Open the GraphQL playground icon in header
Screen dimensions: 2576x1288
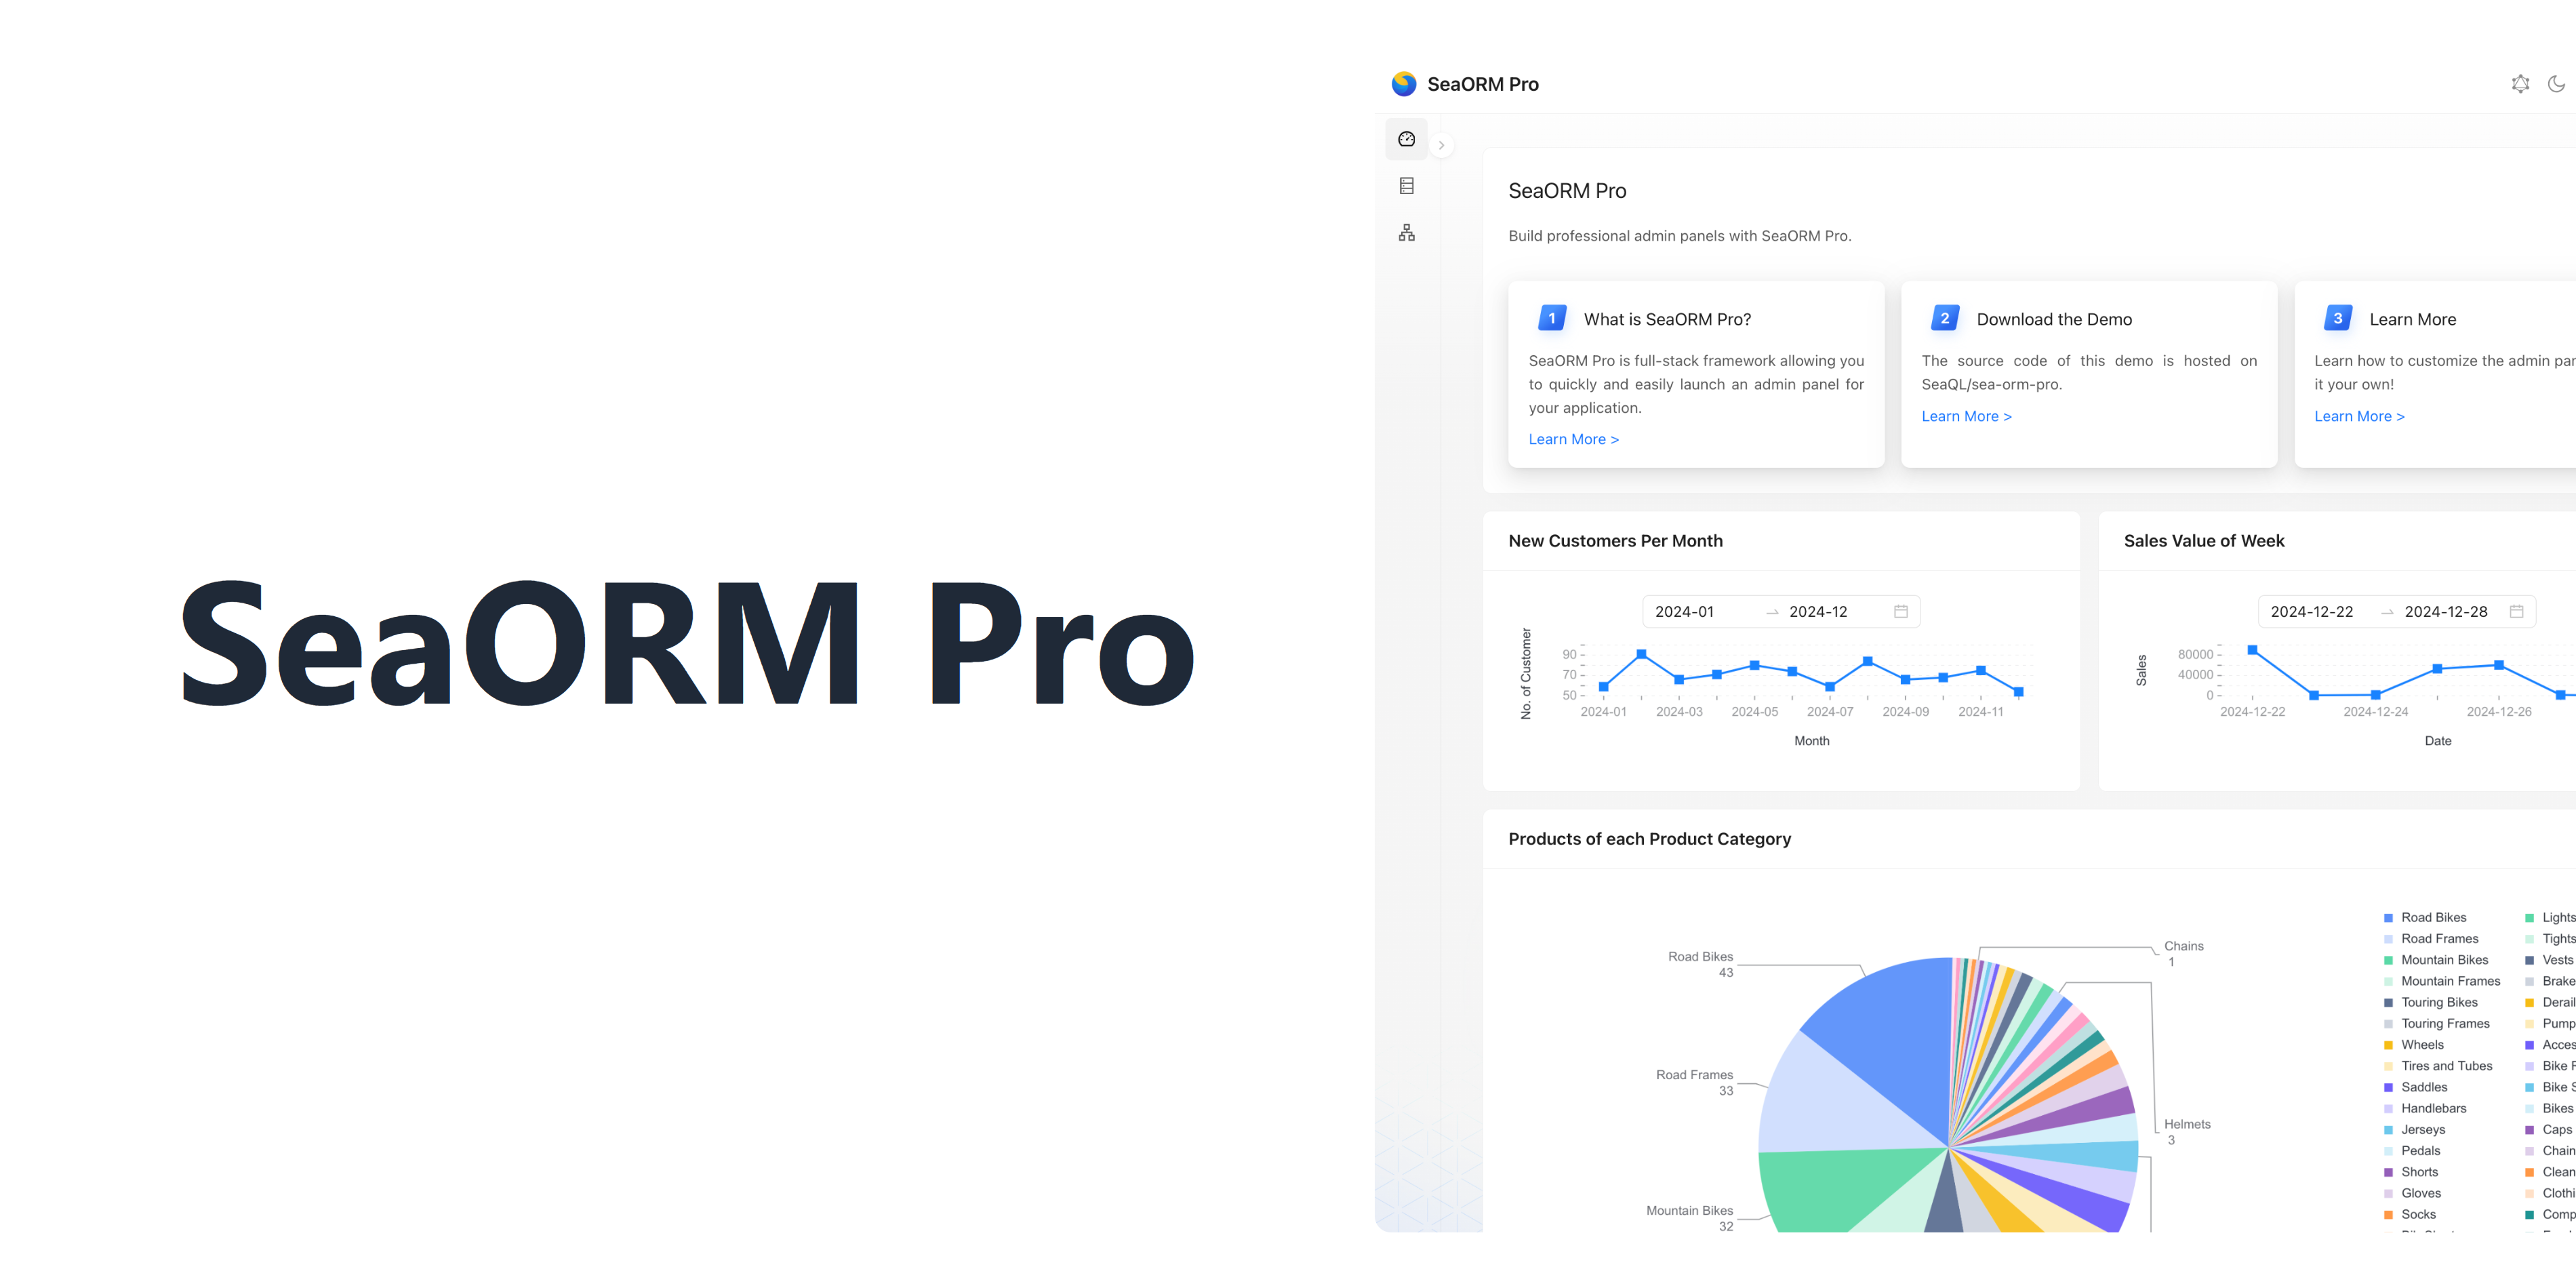coord(2520,84)
